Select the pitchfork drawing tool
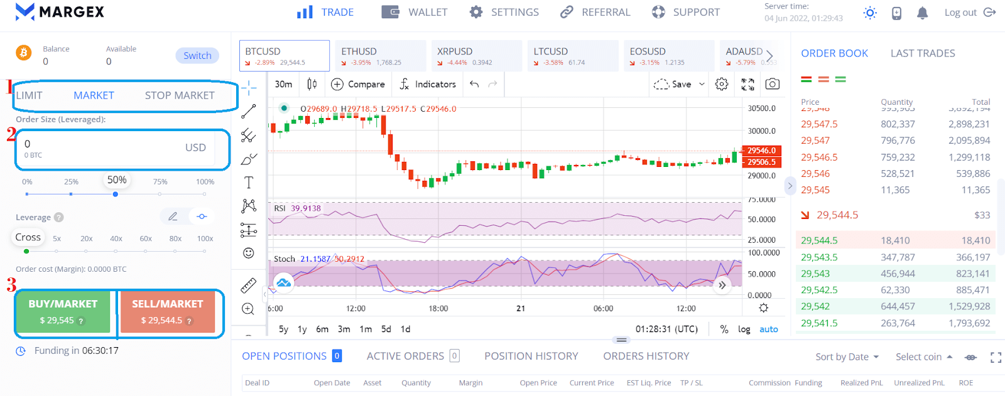1005x396 pixels. pyautogui.click(x=249, y=135)
